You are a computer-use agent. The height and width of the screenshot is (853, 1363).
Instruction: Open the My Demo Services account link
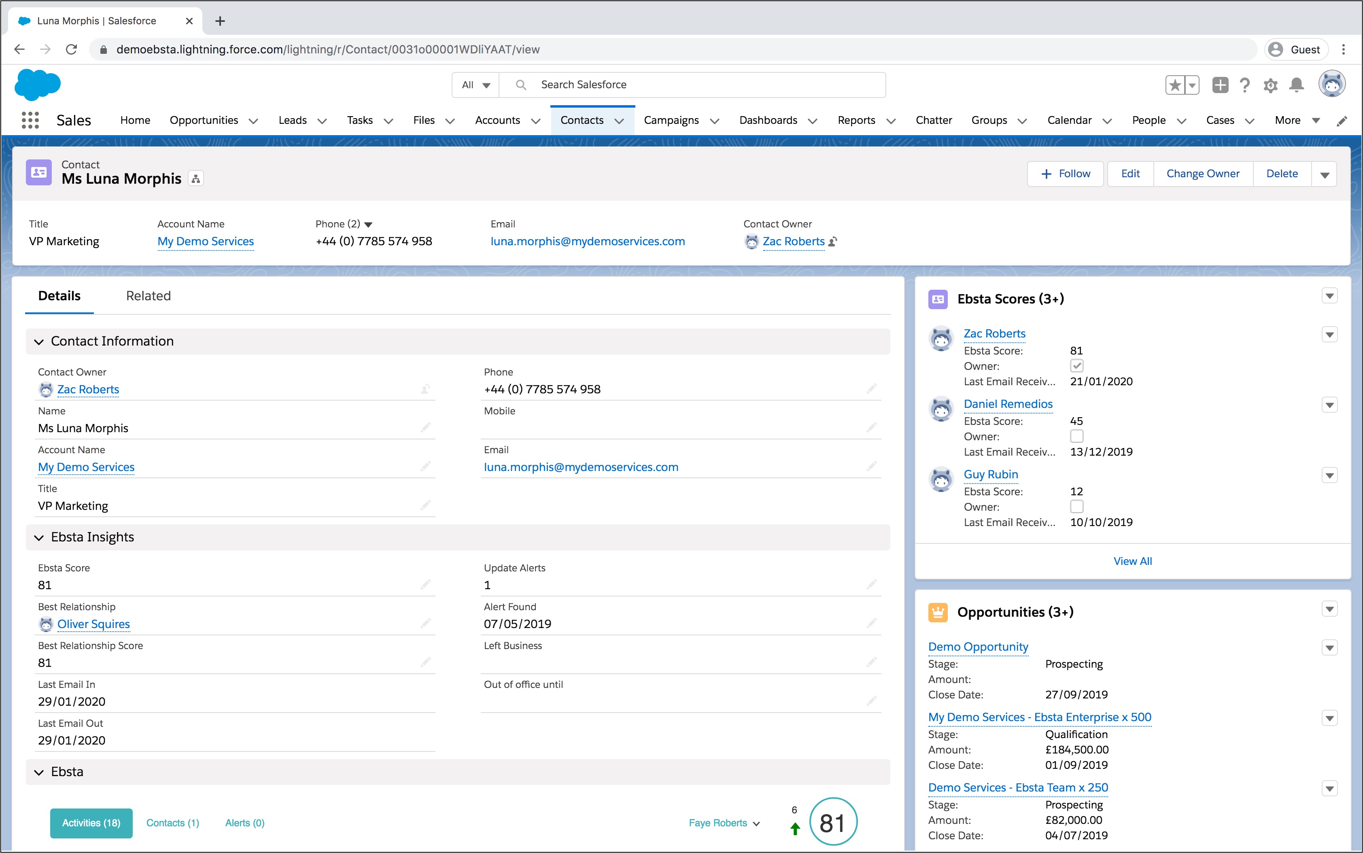[205, 242]
